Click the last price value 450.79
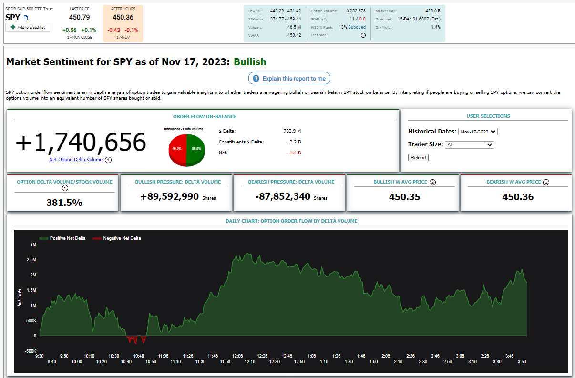The width and height of the screenshot is (575, 378). point(79,17)
